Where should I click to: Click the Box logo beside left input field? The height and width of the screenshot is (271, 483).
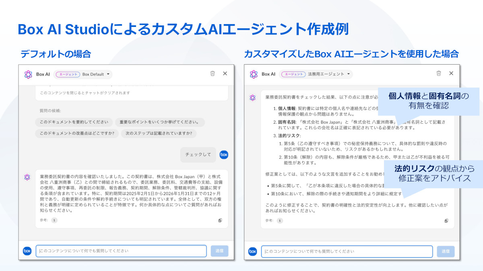tap(27, 251)
